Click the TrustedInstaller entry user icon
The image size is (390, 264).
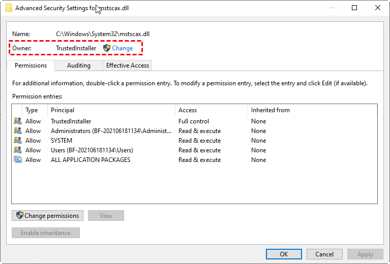coord(18,121)
